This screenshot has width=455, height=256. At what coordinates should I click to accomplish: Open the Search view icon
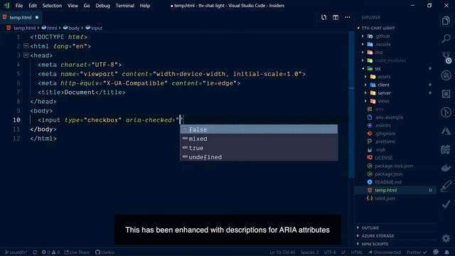click(x=446, y=38)
